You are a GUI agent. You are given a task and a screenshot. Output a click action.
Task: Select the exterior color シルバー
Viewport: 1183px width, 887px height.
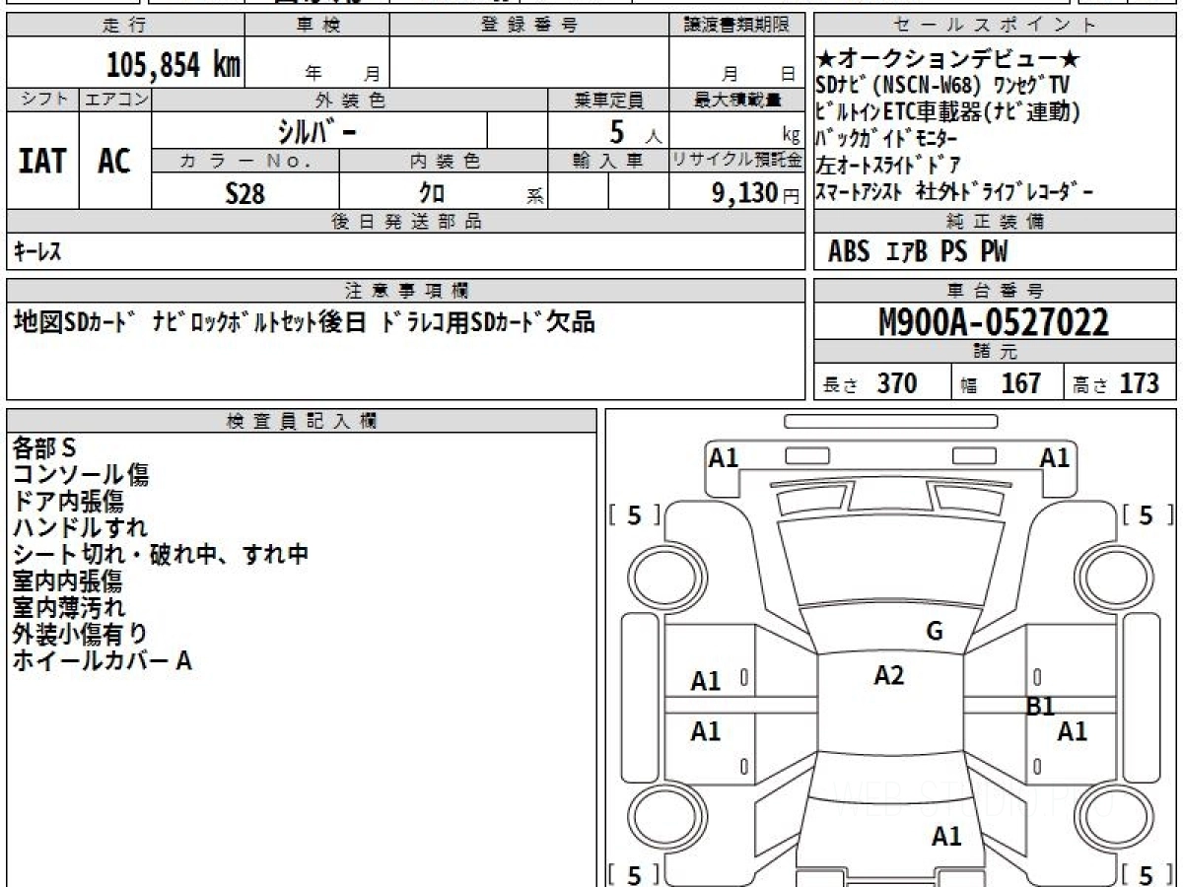[x=315, y=130]
